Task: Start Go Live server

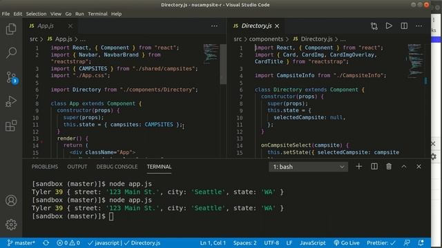Action: [x=347, y=243]
